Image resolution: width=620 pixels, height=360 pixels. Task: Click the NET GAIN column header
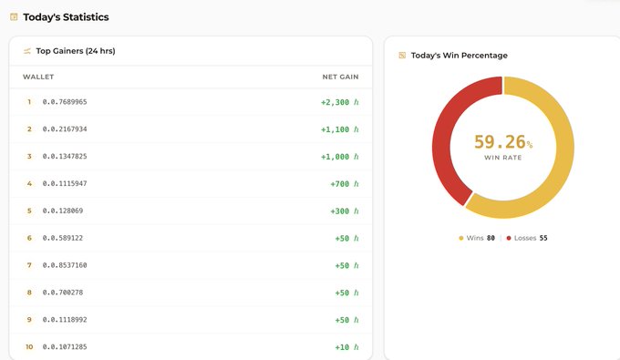point(340,77)
